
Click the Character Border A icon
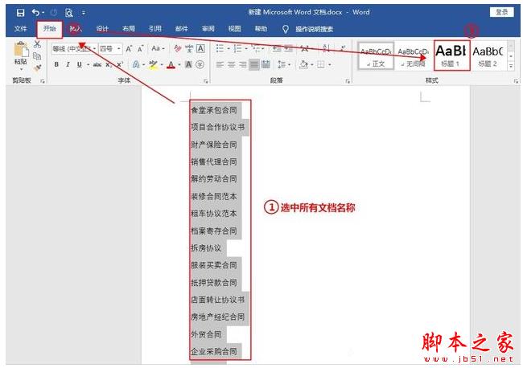pos(200,49)
